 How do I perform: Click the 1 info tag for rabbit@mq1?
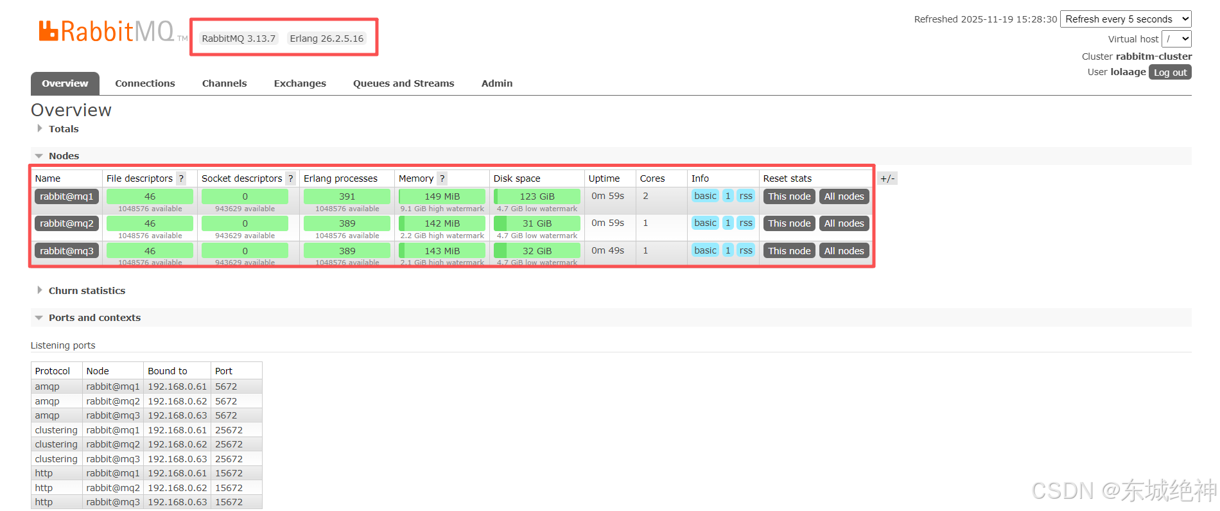click(728, 196)
